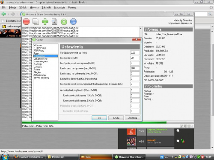Screen dimensions: 214x160
Task: Open the Downloads taskbar button
Action: 62,157
